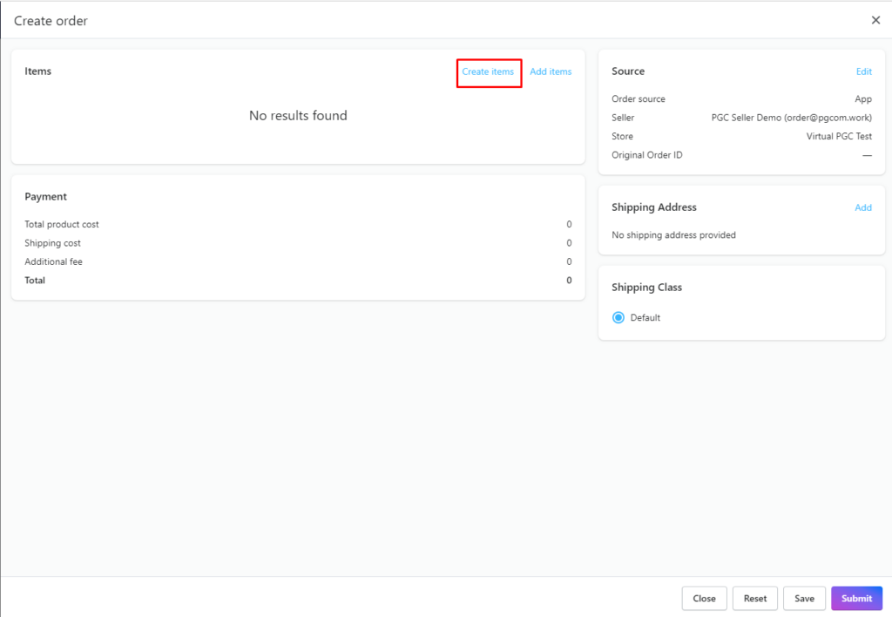Click the Save button
Screen dimensions: 892x617
pyautogui.click(x=803, y=598)
